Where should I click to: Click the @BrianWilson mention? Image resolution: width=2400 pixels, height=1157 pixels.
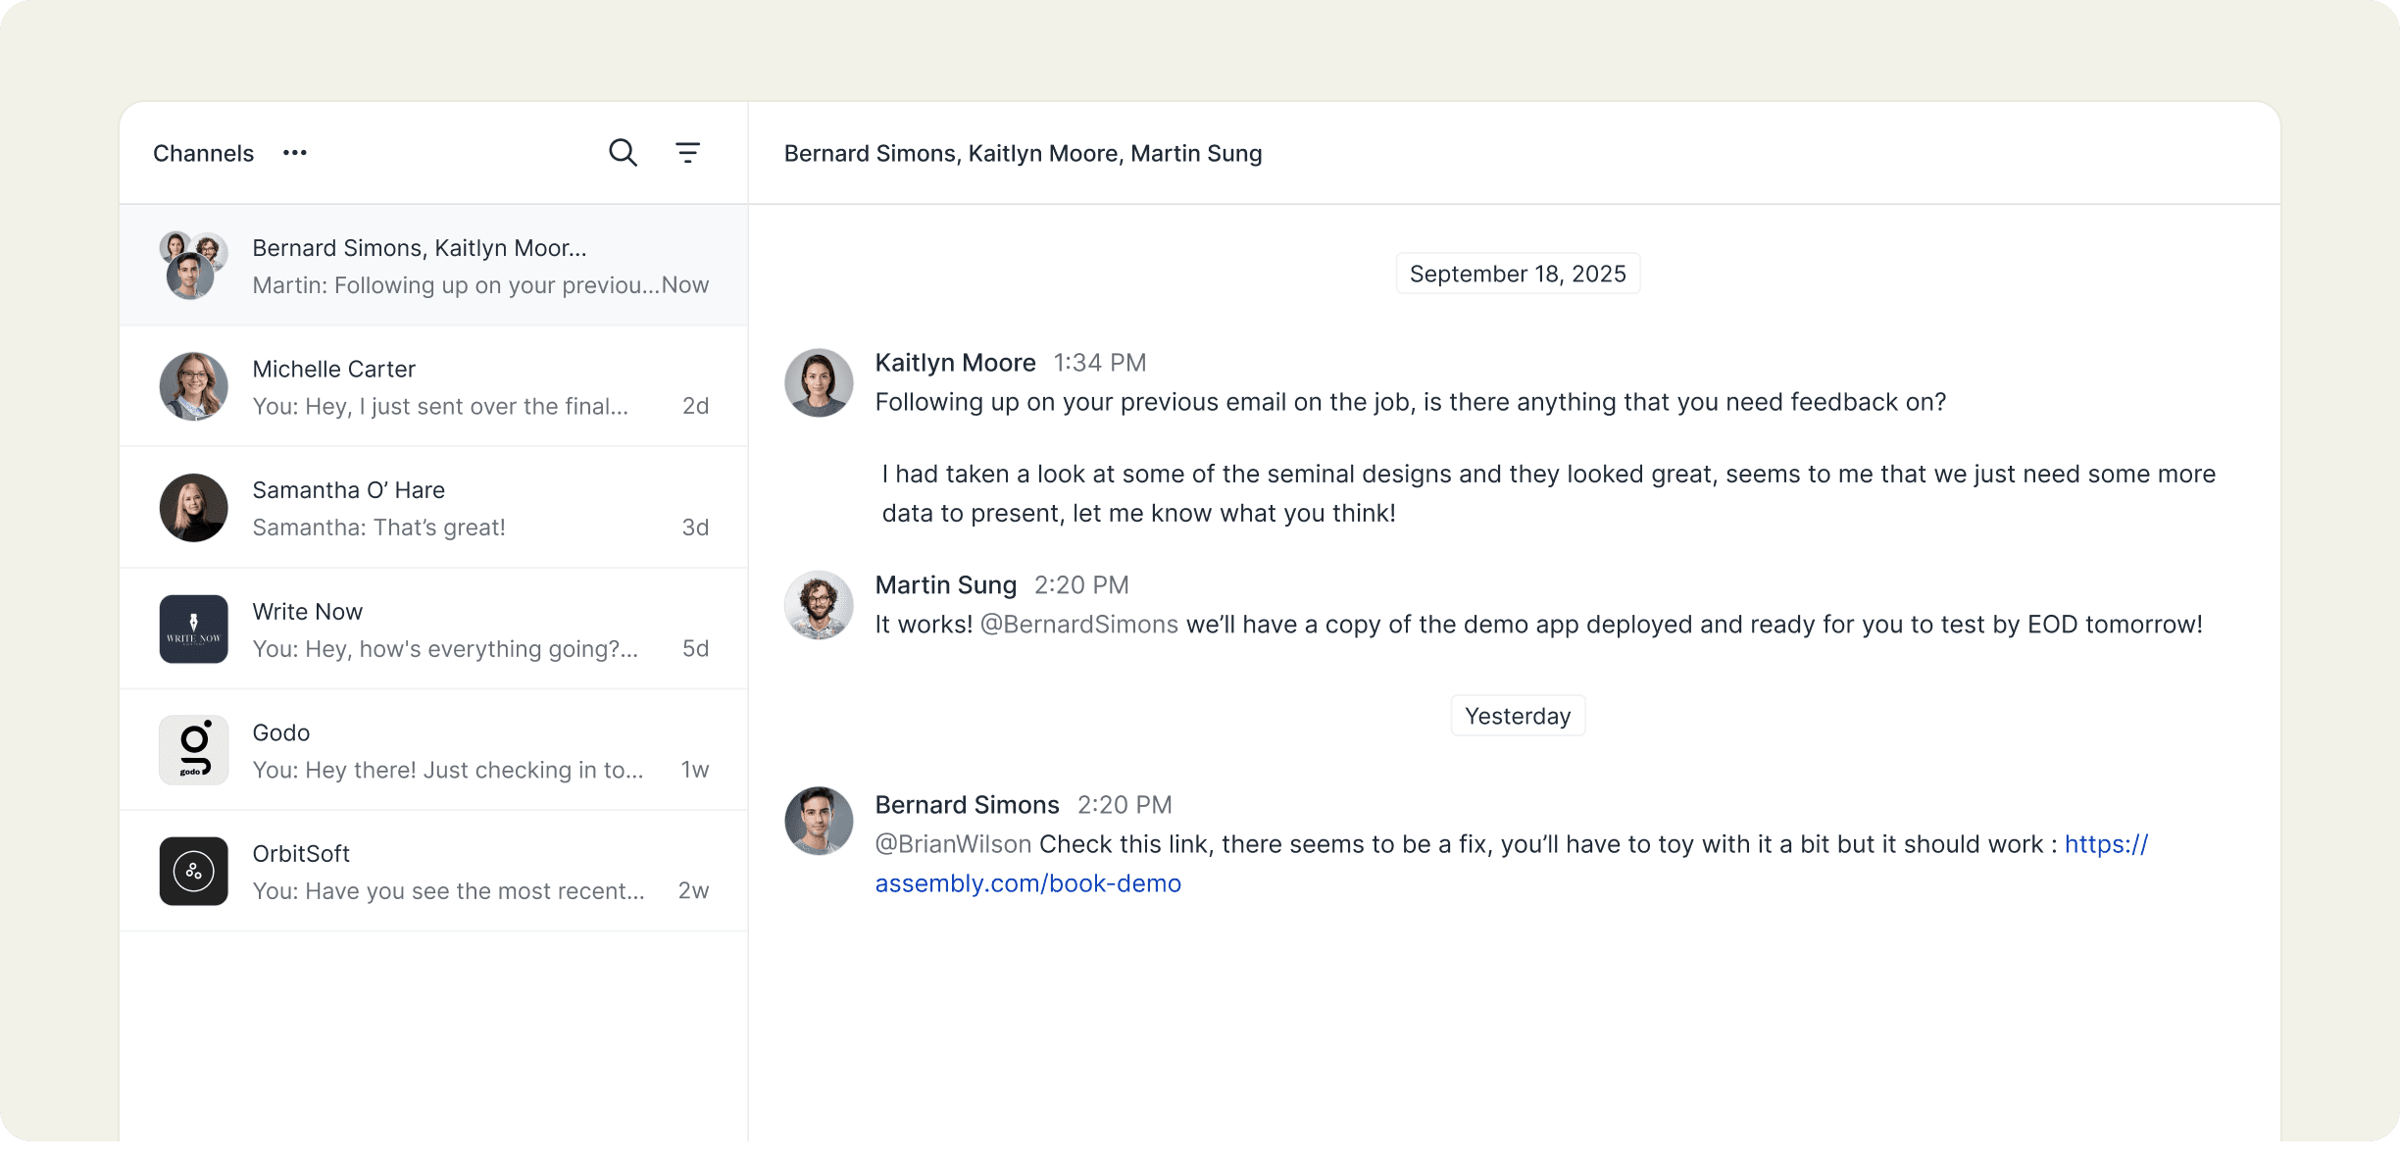(953, 844)
